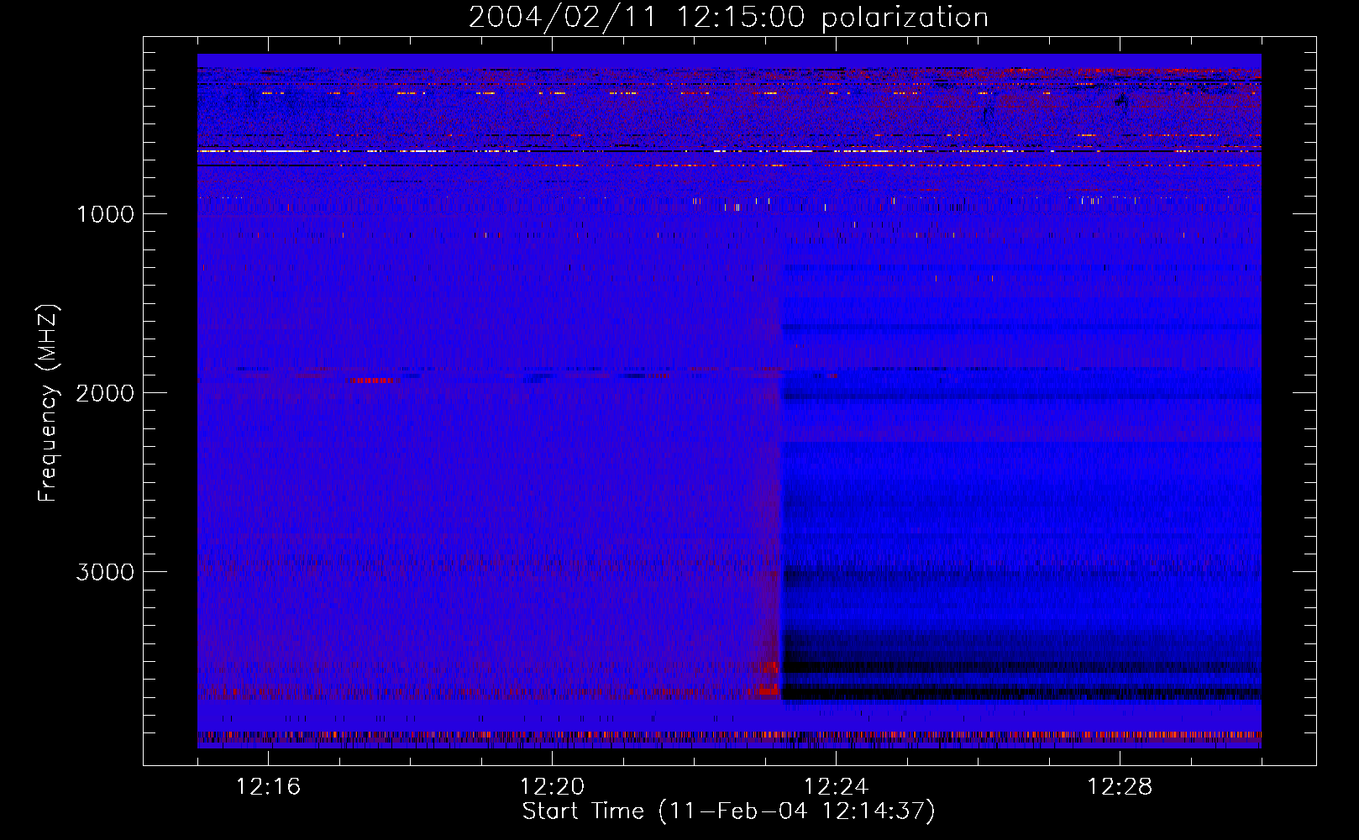The height and width of the screenshot is (840, 1359).
Task: Click the plot title '2004/02/11 12:15:00 polarization'
Action: pos(728,18)
